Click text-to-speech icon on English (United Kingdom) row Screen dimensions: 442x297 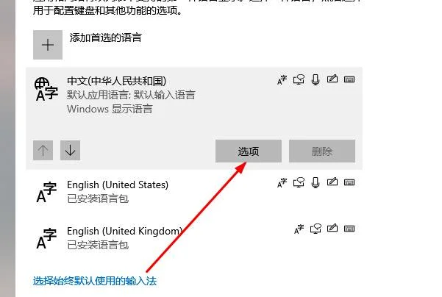pos(316,229)
